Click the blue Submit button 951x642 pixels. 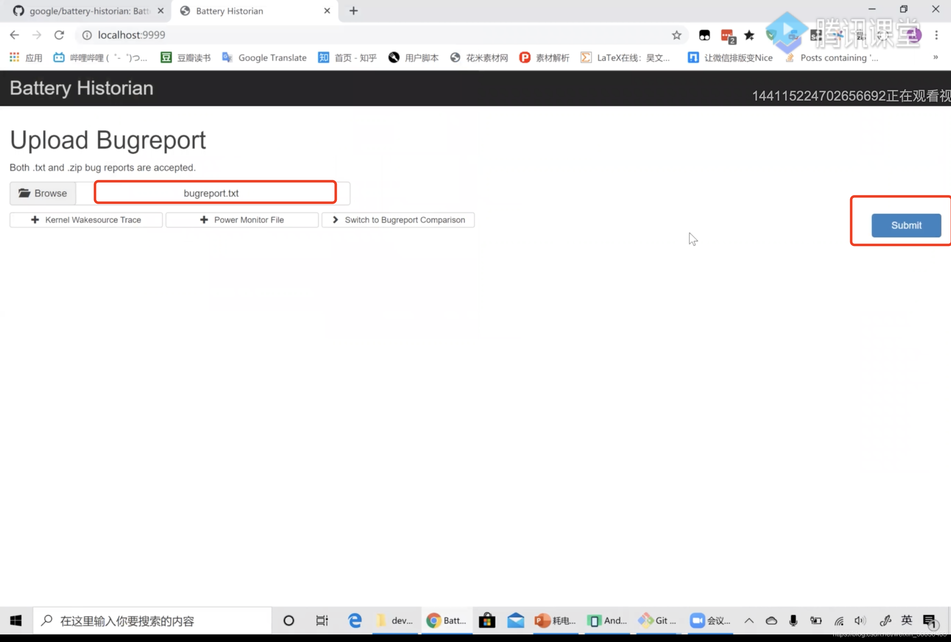[x=906, y=225]
